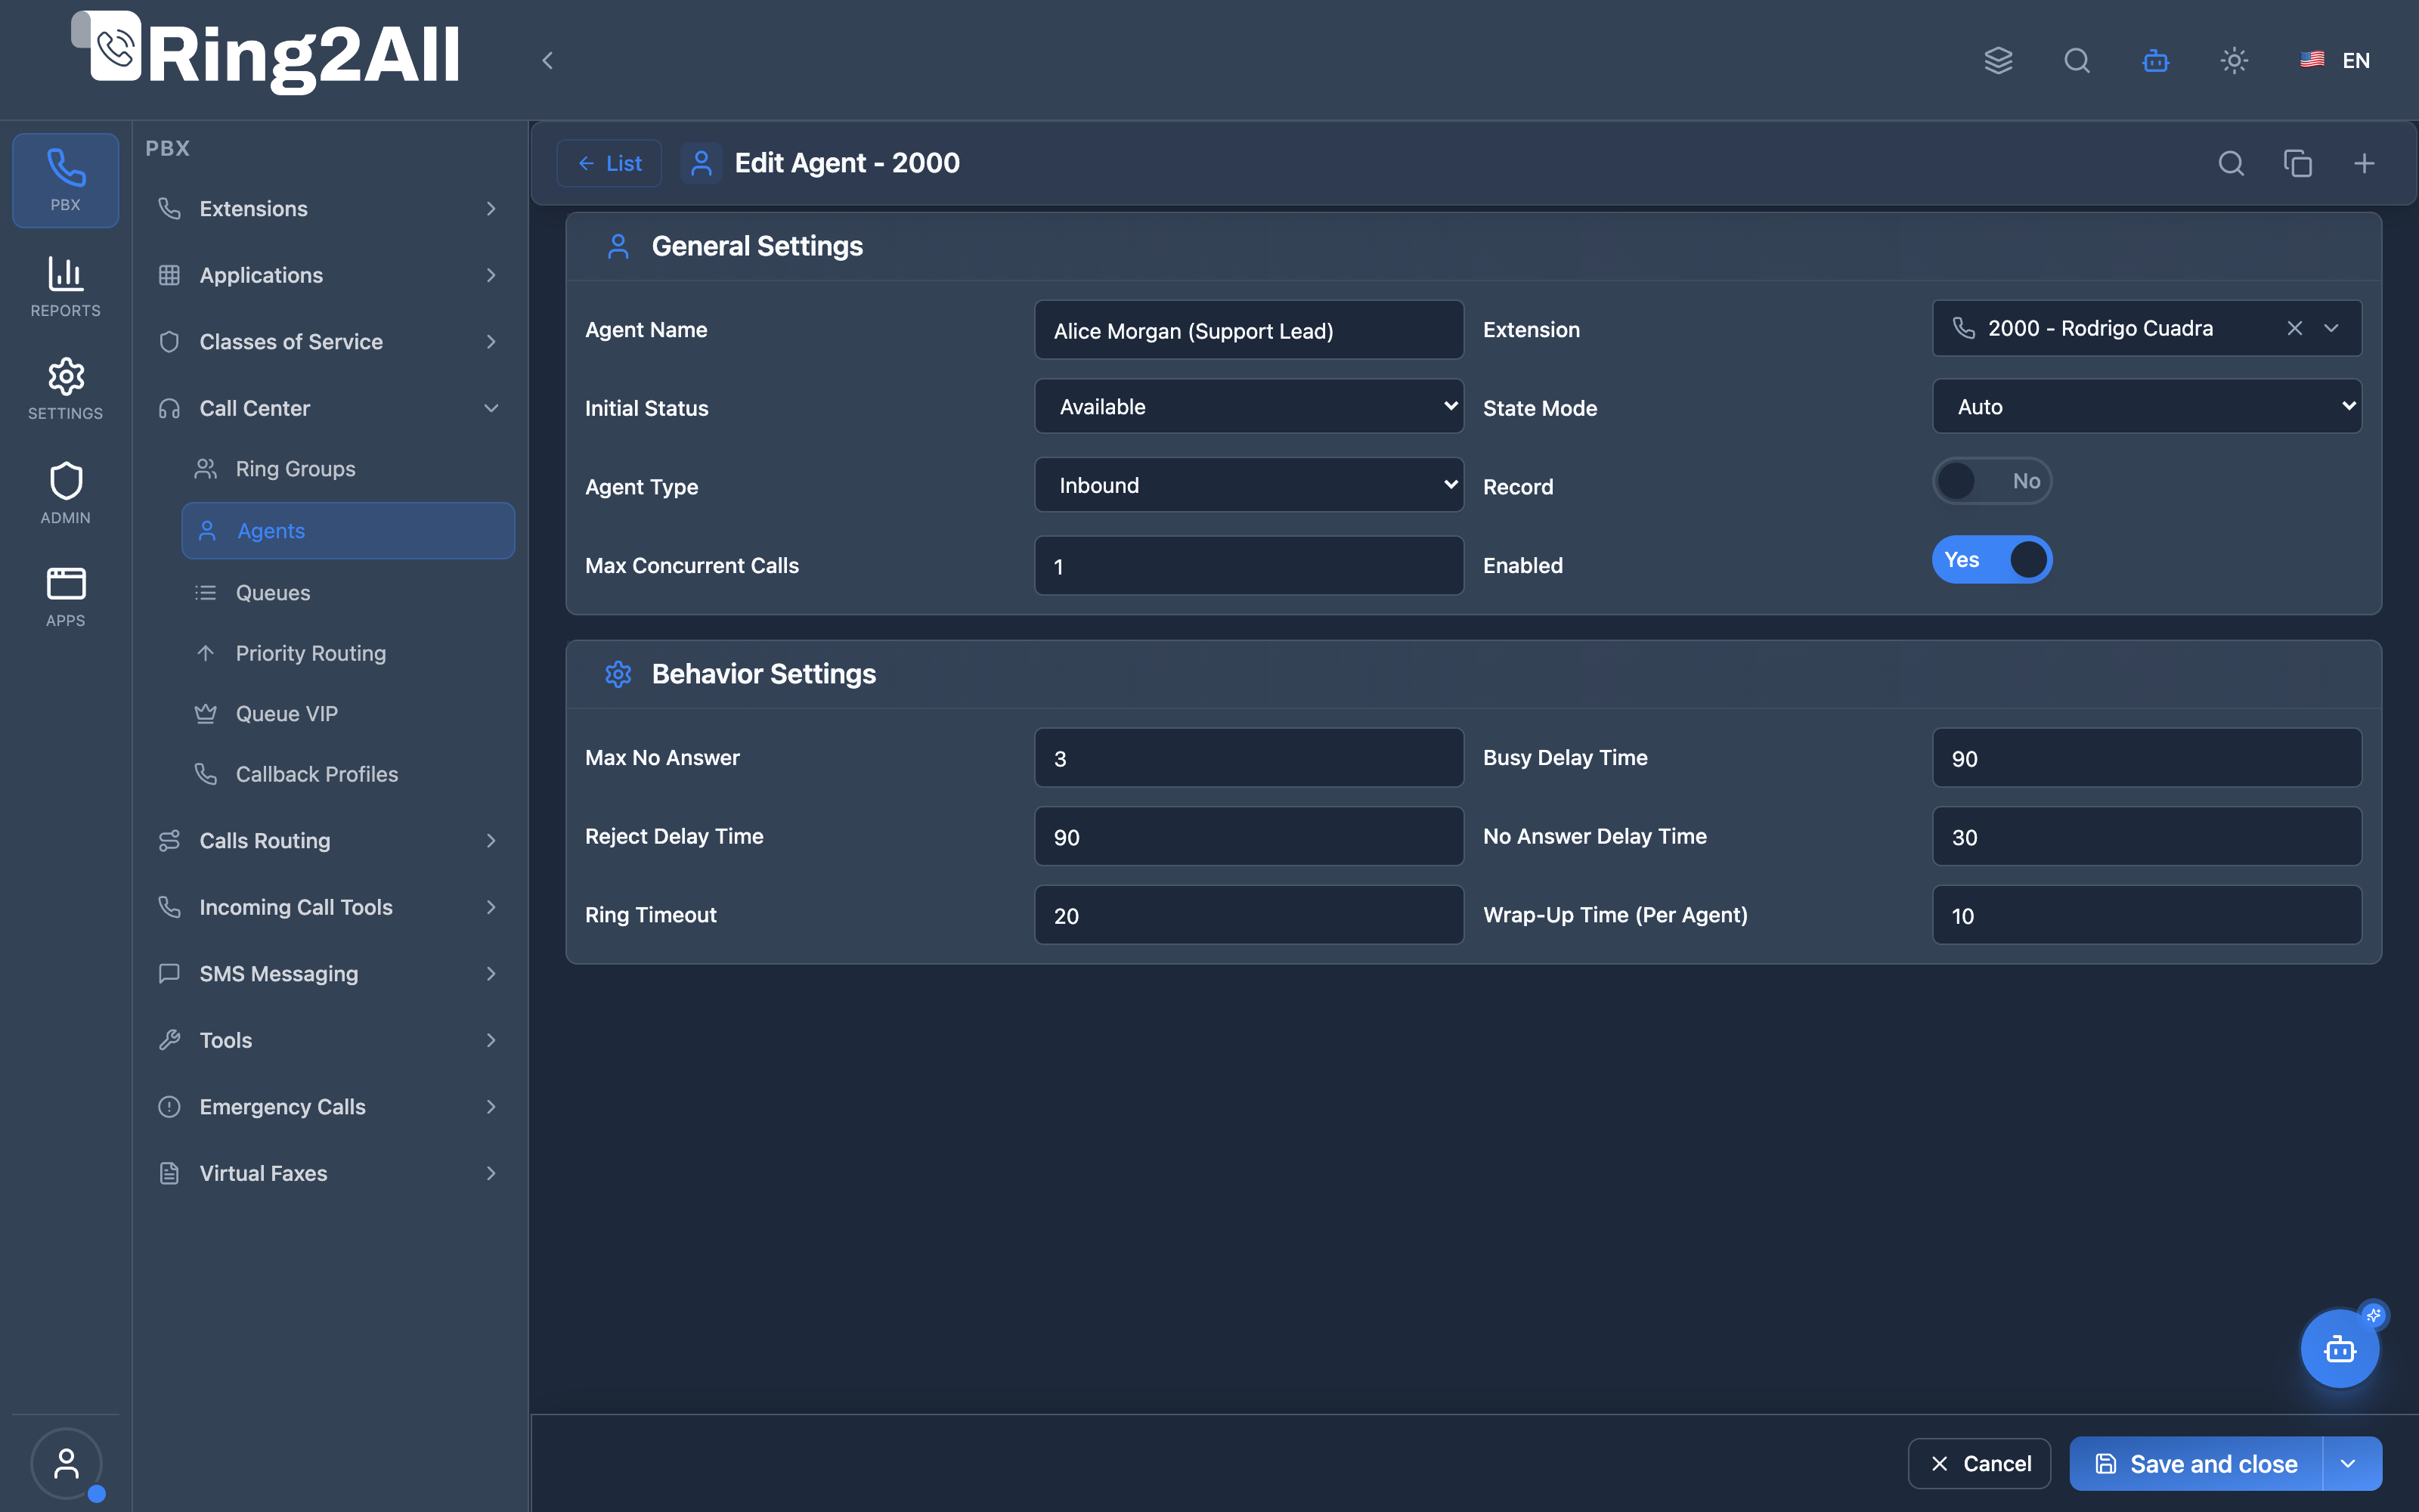The image size is (2419, 1512).
Task: Open Ring Groups in the sidebar
Action: pyautogui.click(x=348, y=469)
